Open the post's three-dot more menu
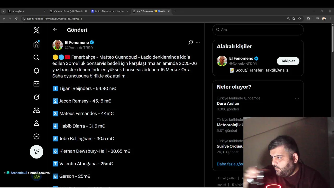 (x=198, y=42)
